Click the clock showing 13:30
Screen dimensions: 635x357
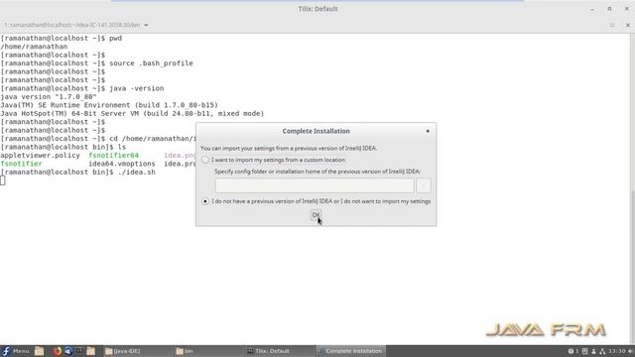click(x=616, y=351)
